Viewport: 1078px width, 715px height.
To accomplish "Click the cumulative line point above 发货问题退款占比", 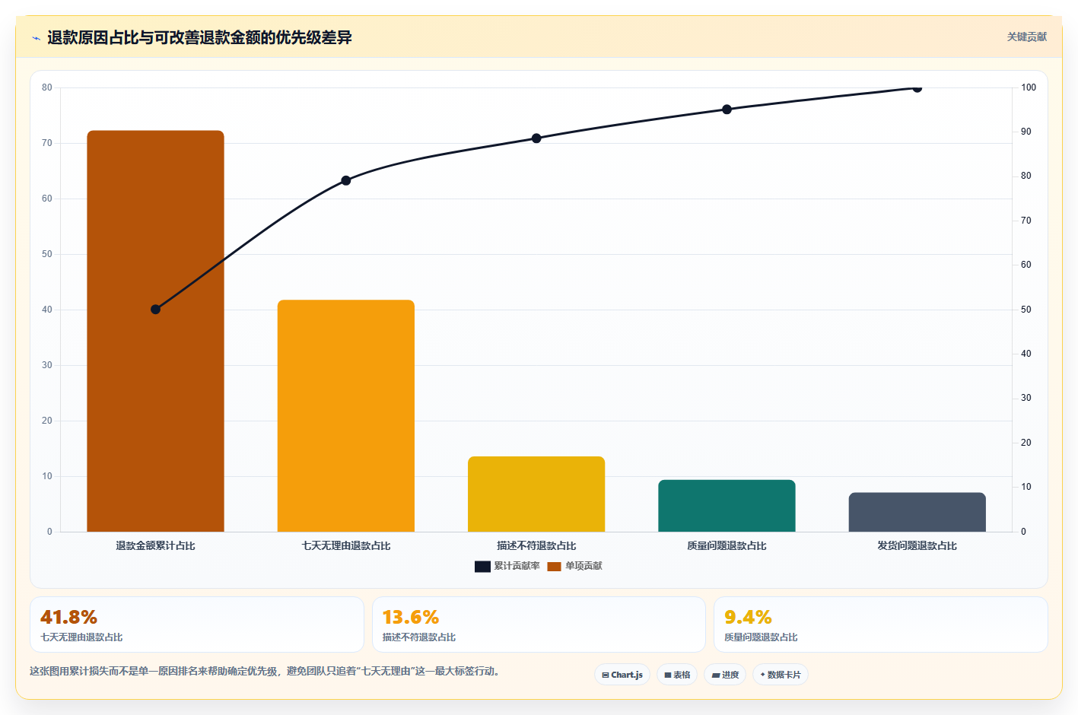I will coord(917,88).
